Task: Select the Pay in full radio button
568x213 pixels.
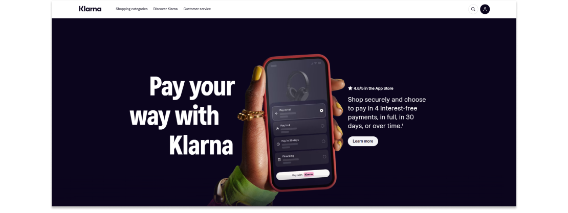Action: click(x=322, y=111)
